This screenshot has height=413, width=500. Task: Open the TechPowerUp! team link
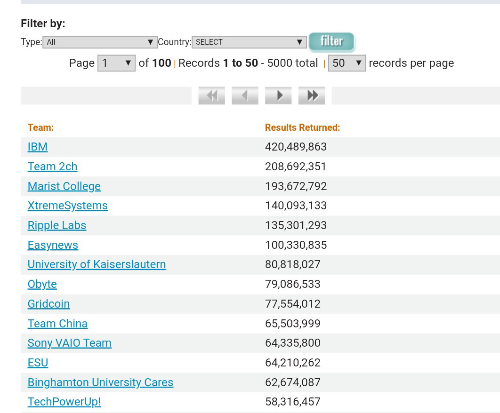tap(64, 402)
